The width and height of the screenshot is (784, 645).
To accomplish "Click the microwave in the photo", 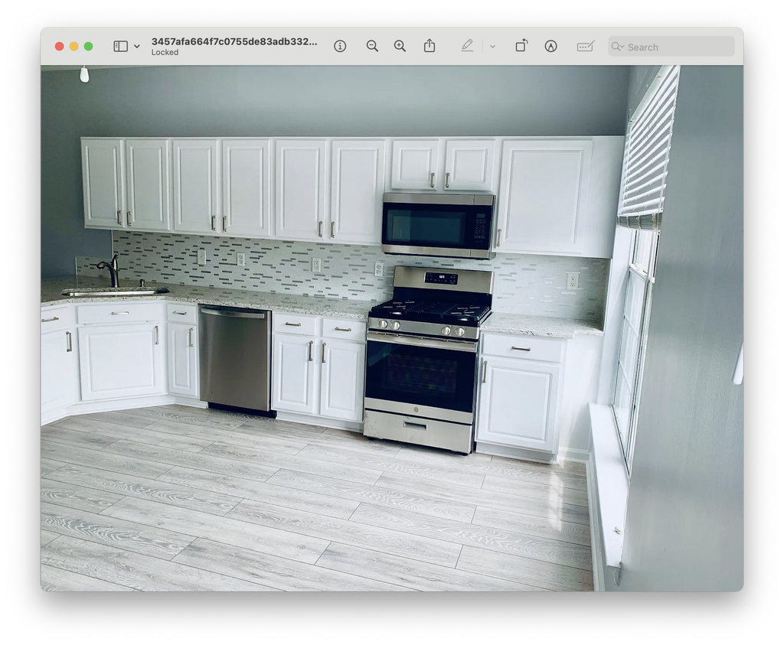I will (439, 225).
